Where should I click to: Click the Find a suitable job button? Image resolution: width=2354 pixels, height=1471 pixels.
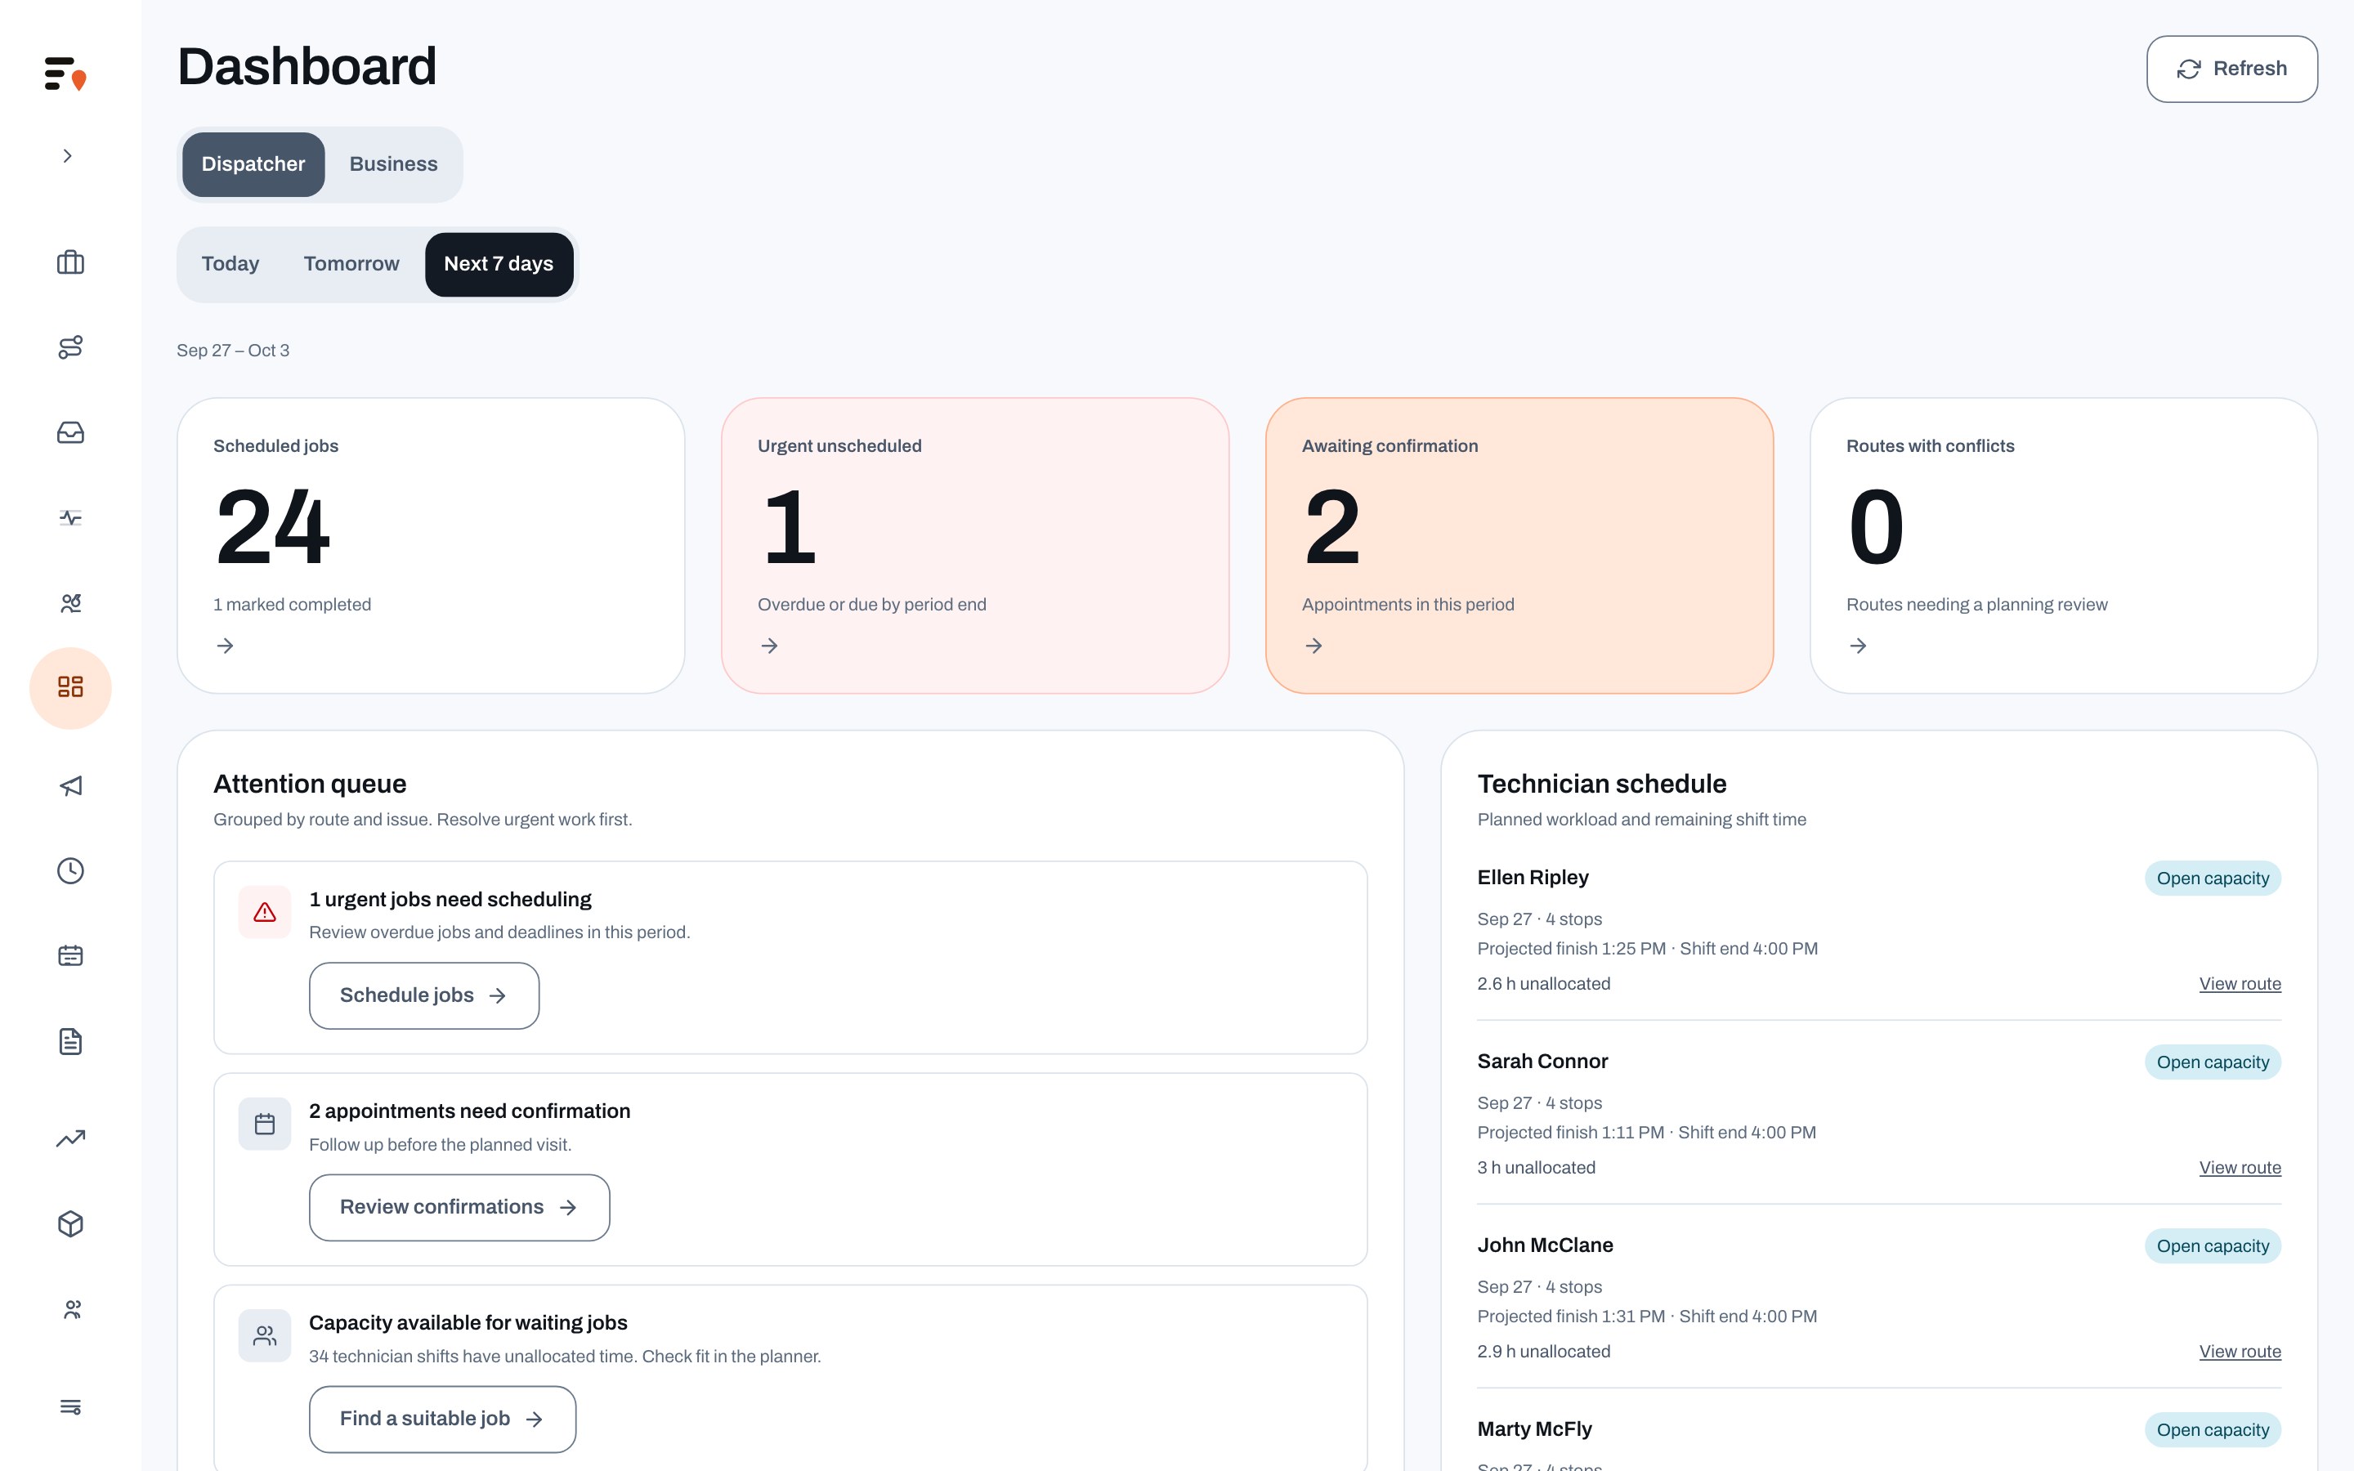pos(442,1420)
